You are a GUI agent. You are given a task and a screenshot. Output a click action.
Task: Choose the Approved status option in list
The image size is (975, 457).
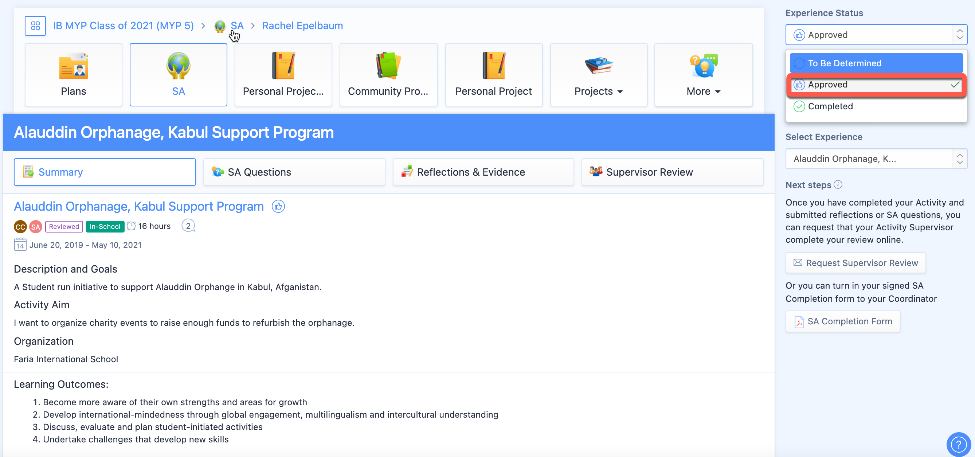click(876, 85)
